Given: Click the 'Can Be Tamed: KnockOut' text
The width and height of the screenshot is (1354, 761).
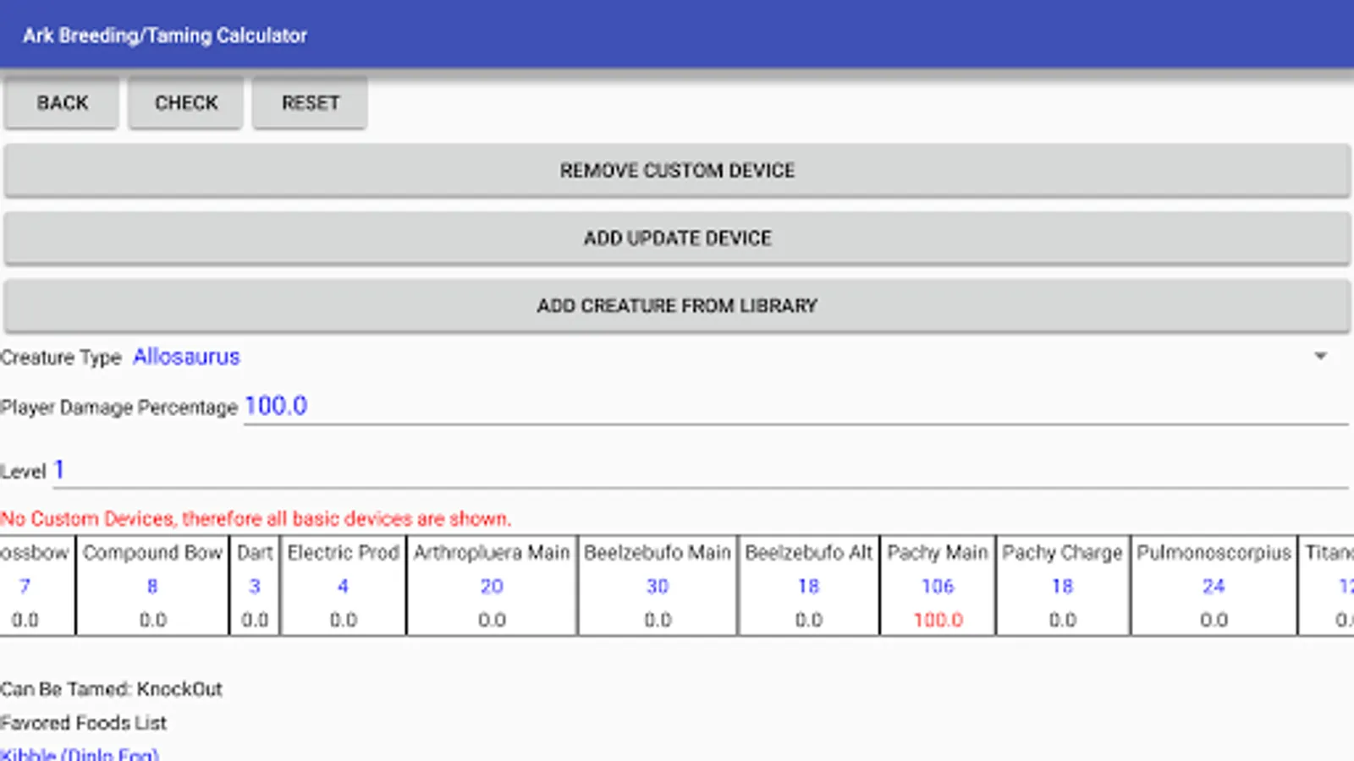Looking at the screenshot, I should [111, 689].
